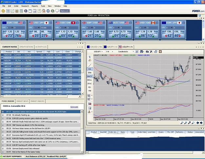The width and height of the screenshot is (205, 159).
Task: Click the Spread column header
Action: click(39, 52)
